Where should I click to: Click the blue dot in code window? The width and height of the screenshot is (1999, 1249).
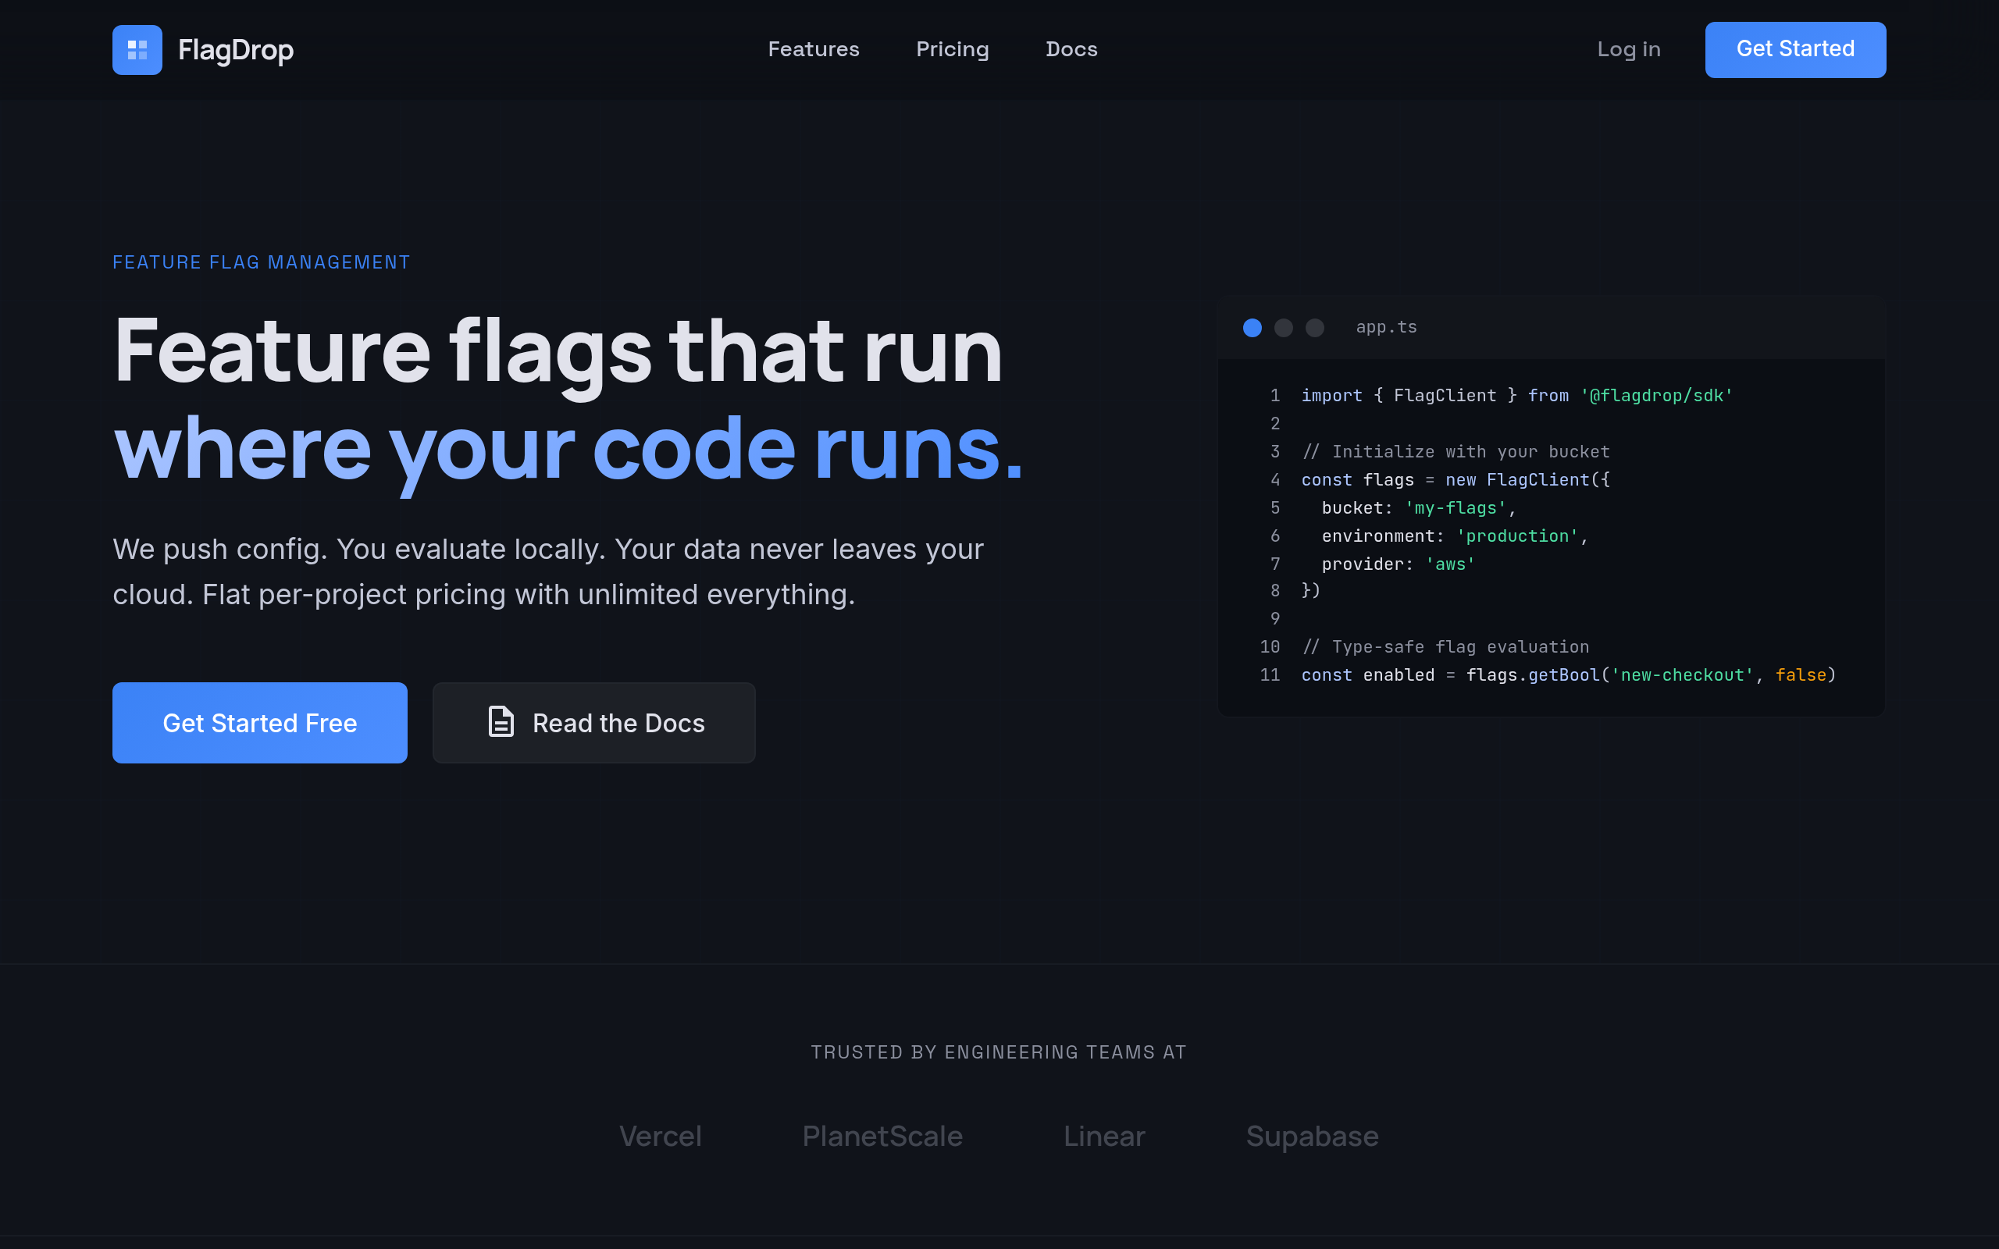point(1252,328)
